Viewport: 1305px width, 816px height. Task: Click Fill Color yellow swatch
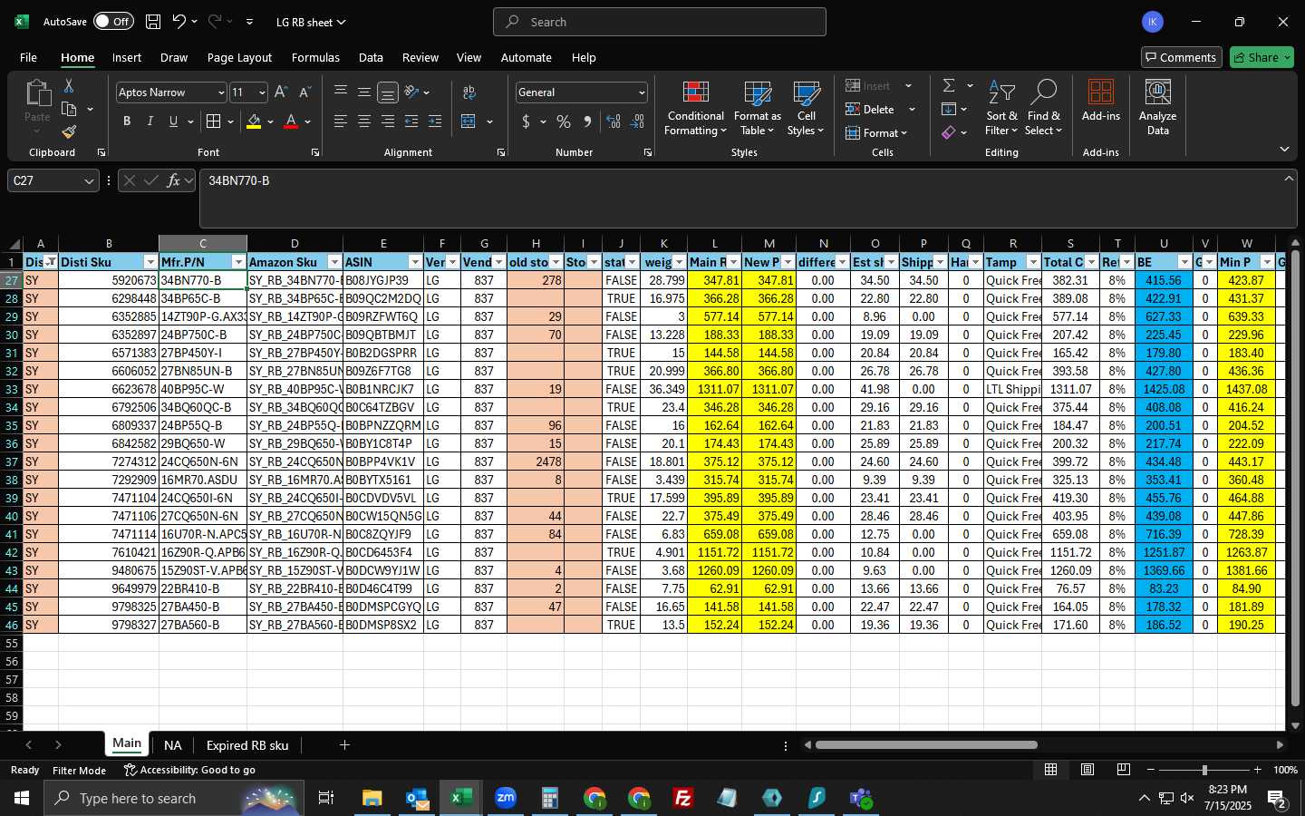pos(254,121)
